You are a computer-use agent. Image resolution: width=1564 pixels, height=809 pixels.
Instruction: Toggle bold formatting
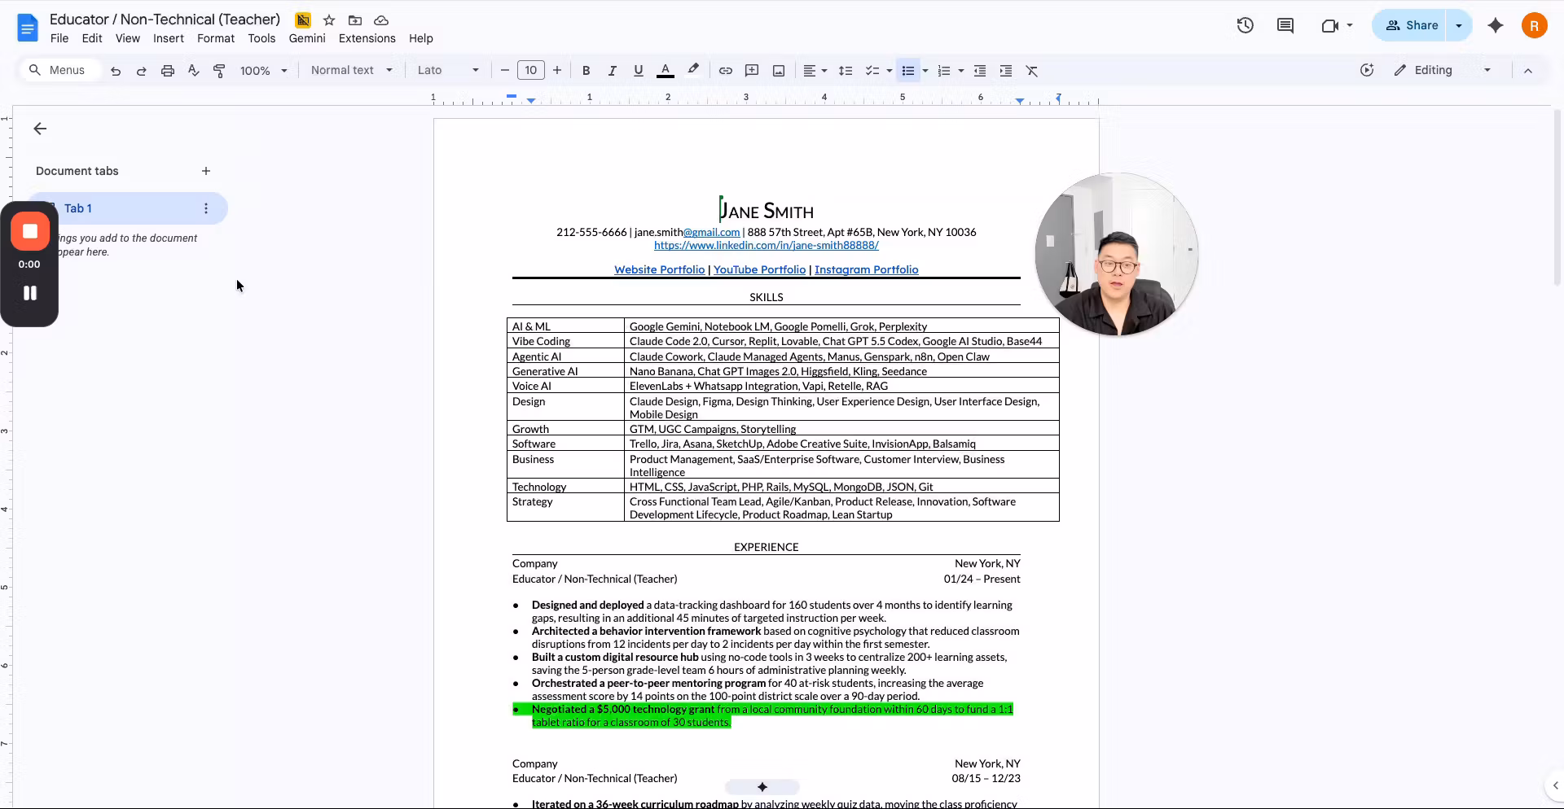tap(586, 71)
